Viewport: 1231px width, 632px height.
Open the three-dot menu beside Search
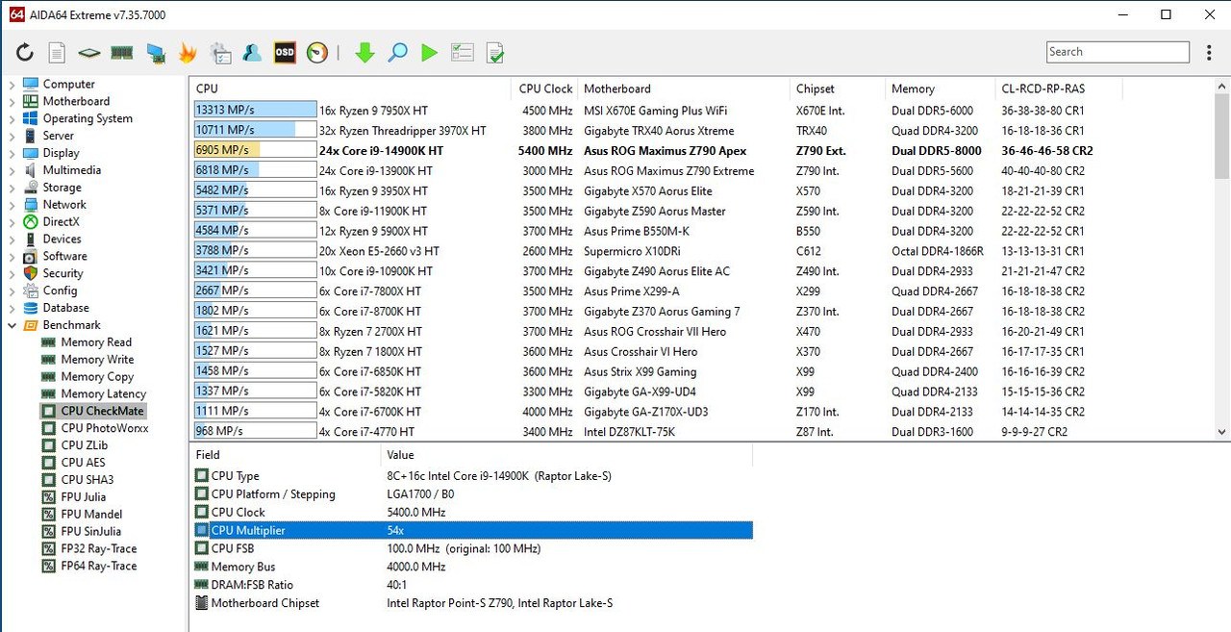pos(1209,52)
